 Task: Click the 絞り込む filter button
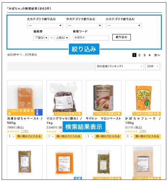(122, 37)
